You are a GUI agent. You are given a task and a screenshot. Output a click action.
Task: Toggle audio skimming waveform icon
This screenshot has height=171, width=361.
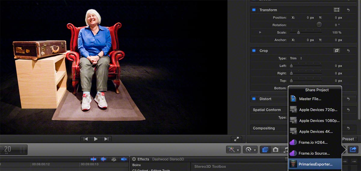coord(103,159)
